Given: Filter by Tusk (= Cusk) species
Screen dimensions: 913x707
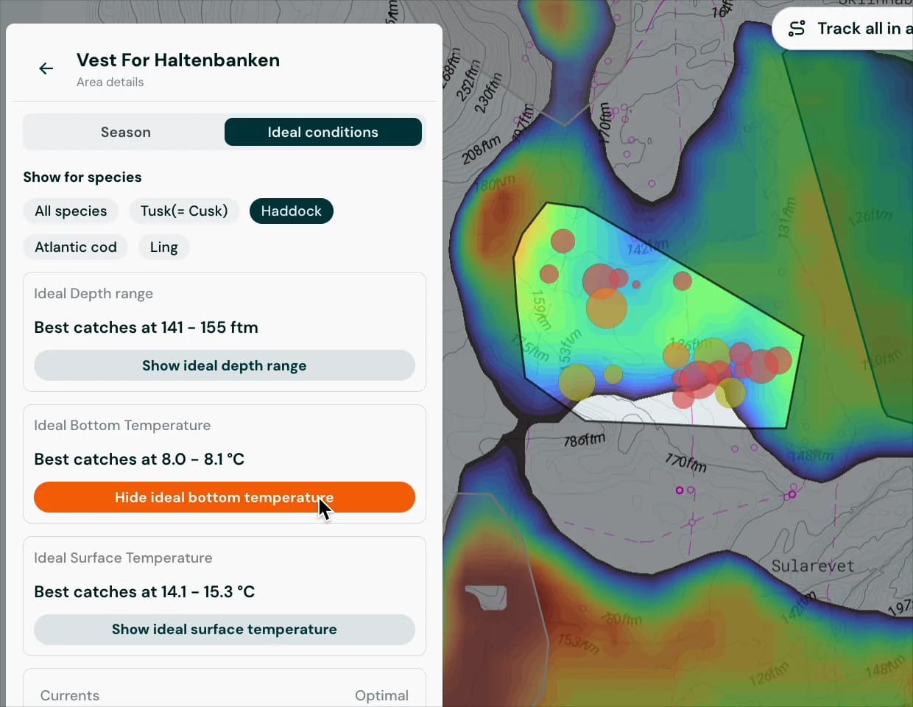Looking at the screenshot, I should coord(184,211).
